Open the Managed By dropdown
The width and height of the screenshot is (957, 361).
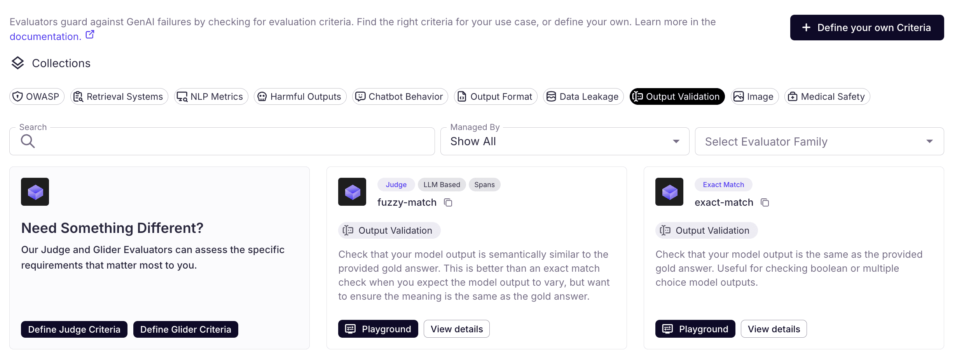tap(564, 141)
